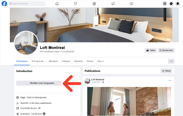Open the post options three-dots menu
The image size is (183, 116).
click(170, 80)
